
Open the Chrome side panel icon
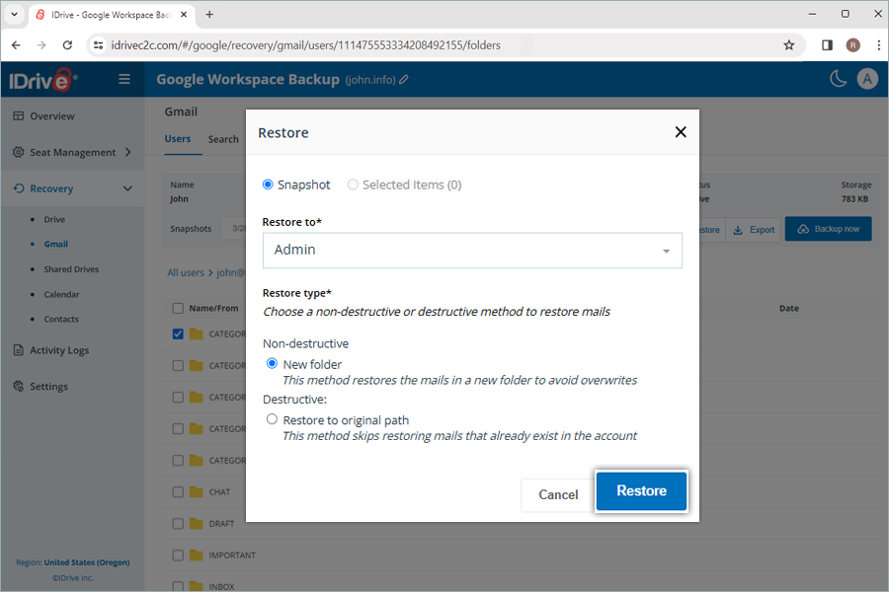(x=827, y=45)
